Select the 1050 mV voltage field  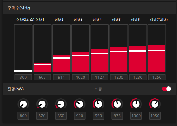155,116
